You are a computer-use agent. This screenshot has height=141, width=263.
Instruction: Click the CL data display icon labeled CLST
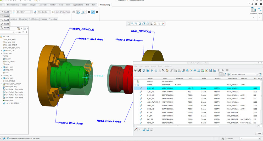pyautogui.click(x=74, y=12)
